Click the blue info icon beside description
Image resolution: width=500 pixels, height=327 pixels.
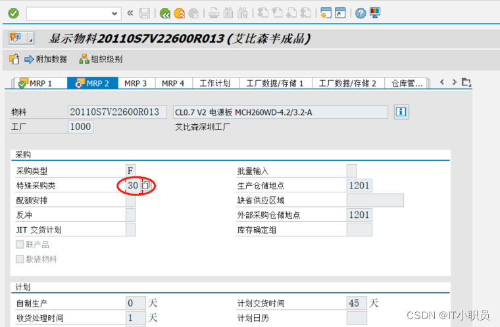(401, 112)
